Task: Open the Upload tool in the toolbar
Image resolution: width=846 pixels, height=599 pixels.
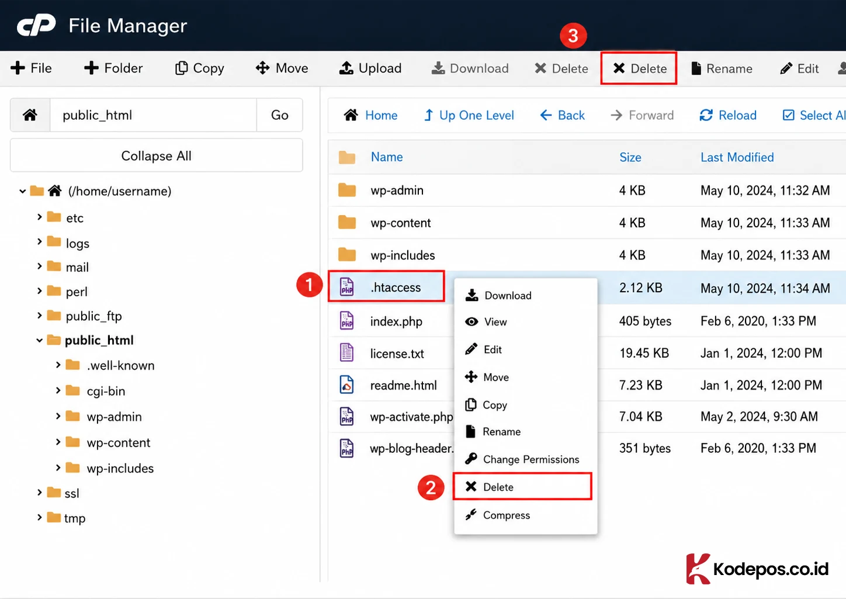Action: tap(370, 68)
